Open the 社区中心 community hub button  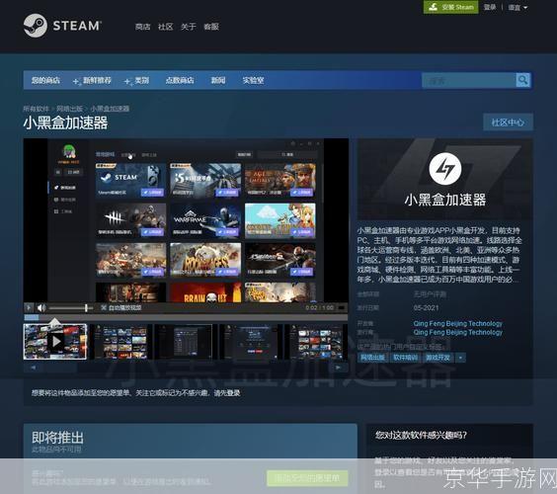[508, 123]
